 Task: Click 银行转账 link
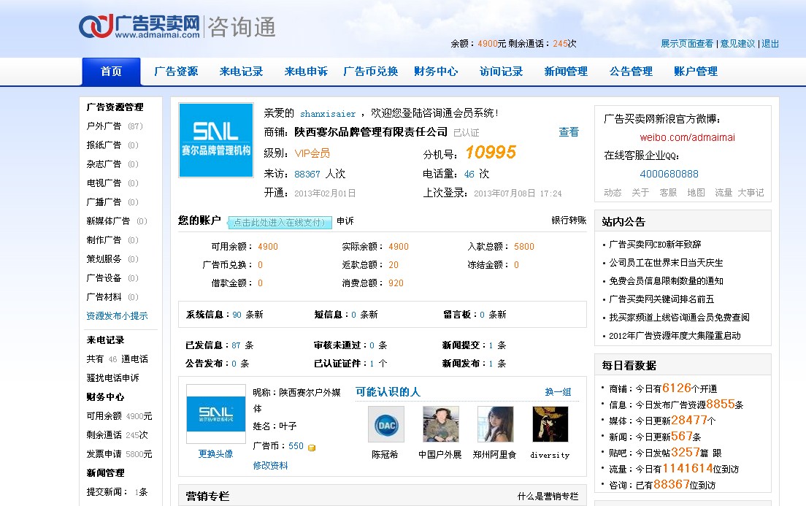[569, 221]
